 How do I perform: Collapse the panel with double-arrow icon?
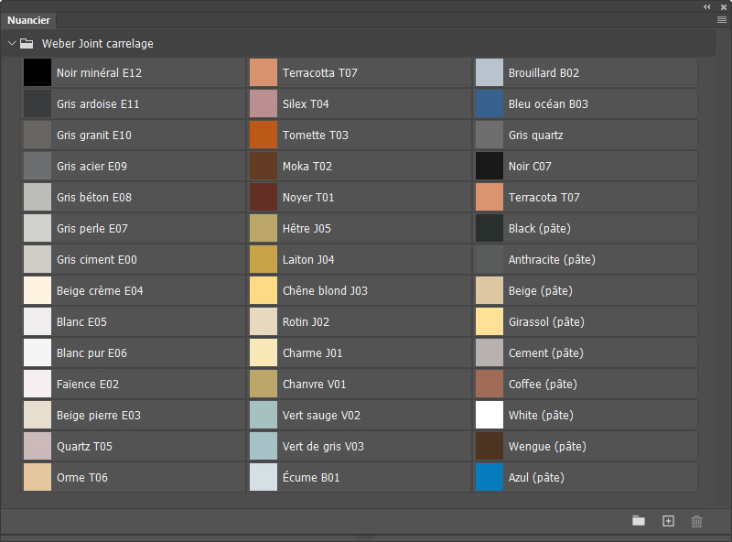[x=707, y=6]
